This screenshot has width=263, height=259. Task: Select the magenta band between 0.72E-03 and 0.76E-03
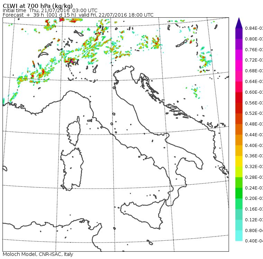pyautogui.click(x=239, y=55)
